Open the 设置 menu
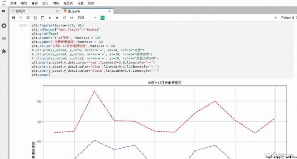Viewport: 297px width, 159px height. 81,3
